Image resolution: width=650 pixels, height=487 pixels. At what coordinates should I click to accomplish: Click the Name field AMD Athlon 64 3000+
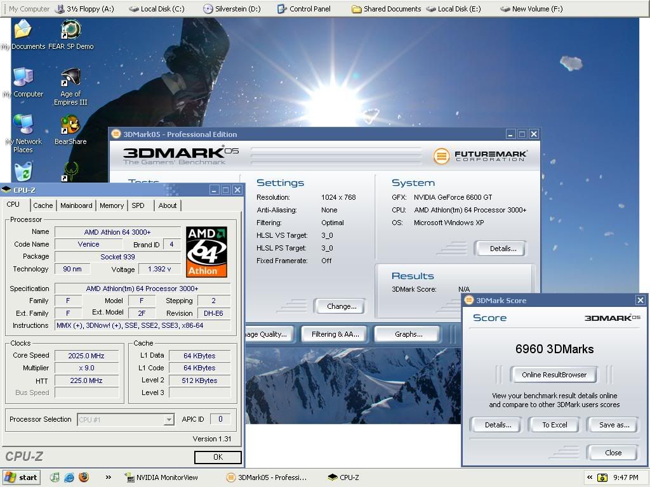click(x=117, y=232)
